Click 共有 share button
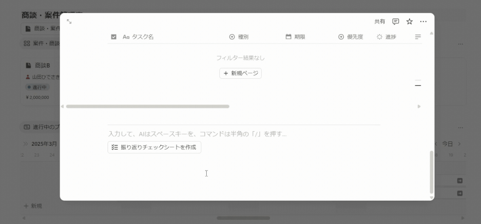Viewport: 481px width, 224px height. 380,22
